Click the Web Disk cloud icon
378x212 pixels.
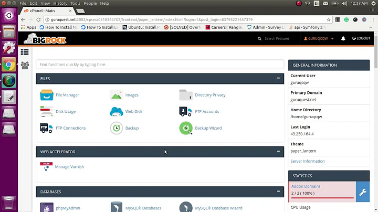[x=116, y=111]
